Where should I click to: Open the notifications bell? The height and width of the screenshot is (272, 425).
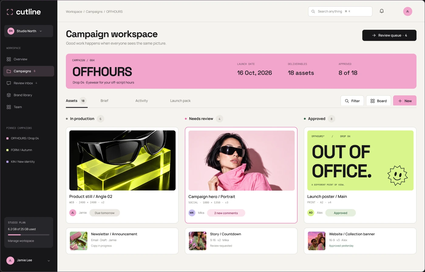[x=382, y=11]
